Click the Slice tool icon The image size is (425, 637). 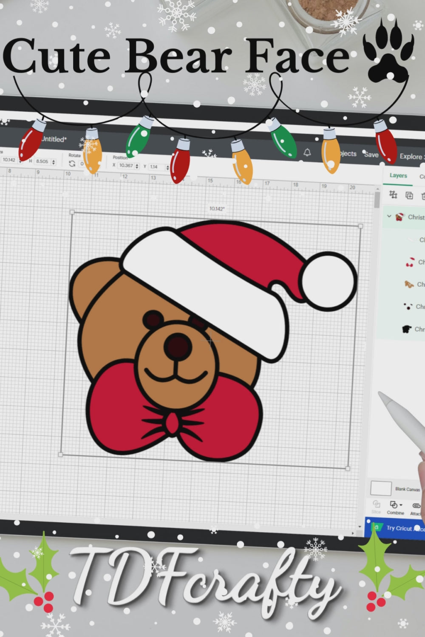[376, 504]
